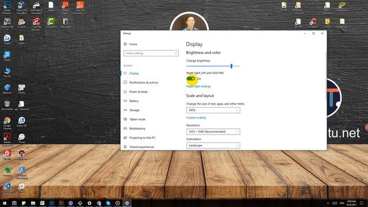Select the Camtasia 9 desktop icon

tap(51, 23)
